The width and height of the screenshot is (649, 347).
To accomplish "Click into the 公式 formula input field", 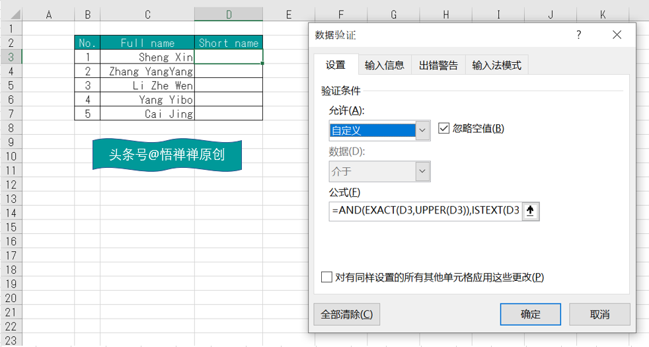I will [426, 212].
